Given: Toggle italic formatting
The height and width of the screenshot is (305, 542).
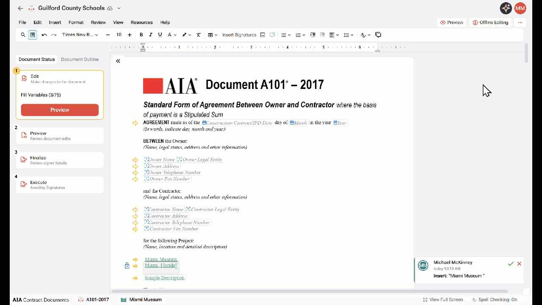Looking at the screenshot, I should coord(151,35).
